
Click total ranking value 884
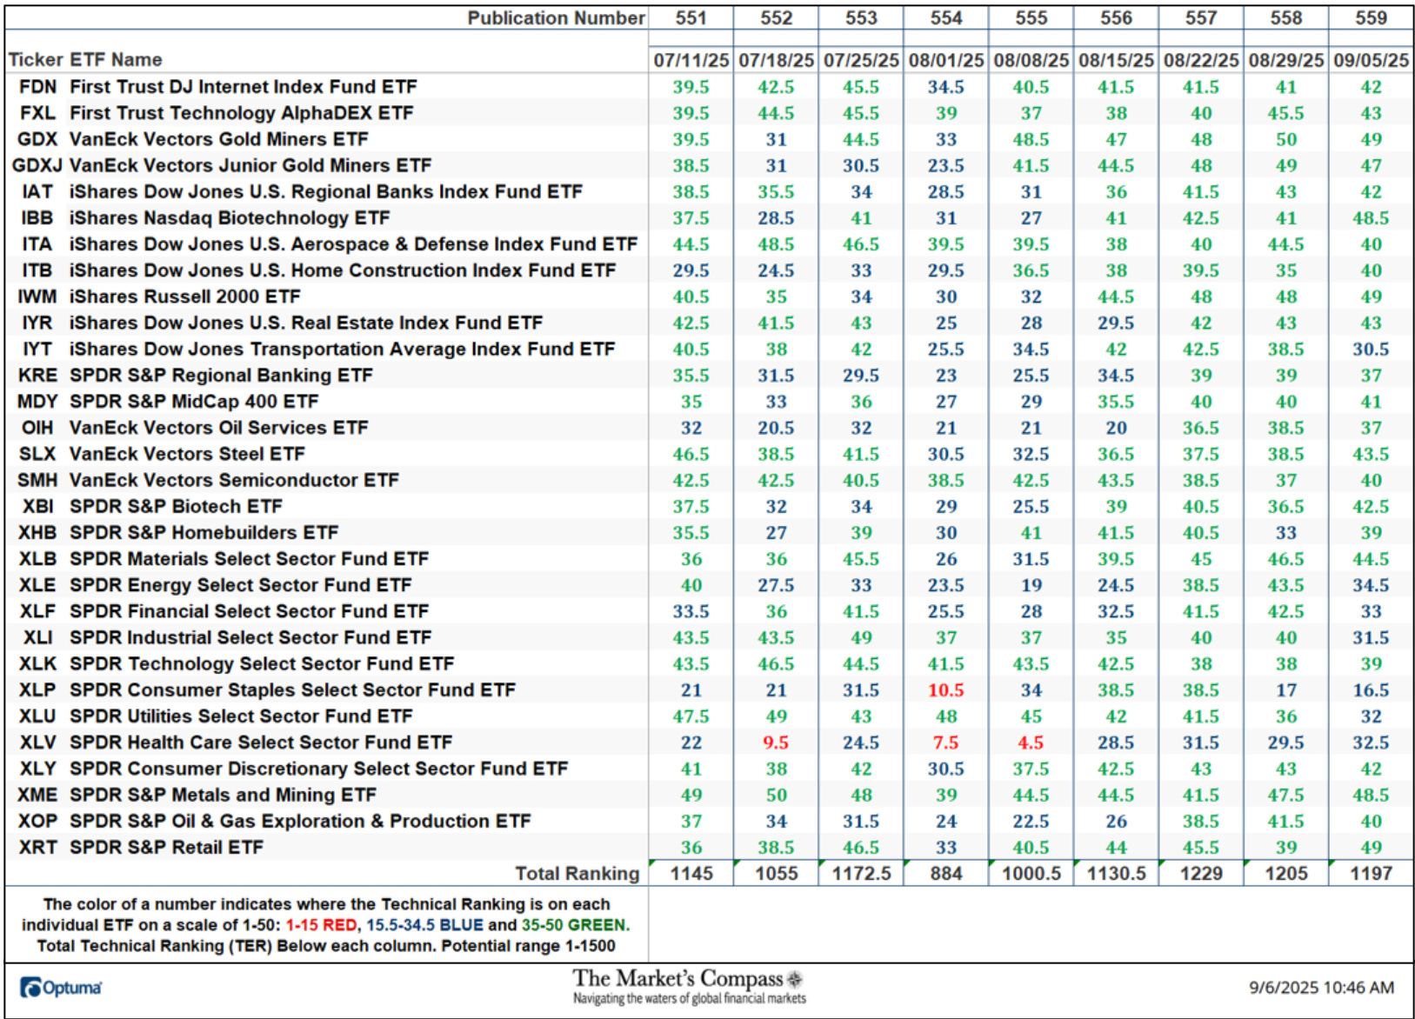click(946, 874)
